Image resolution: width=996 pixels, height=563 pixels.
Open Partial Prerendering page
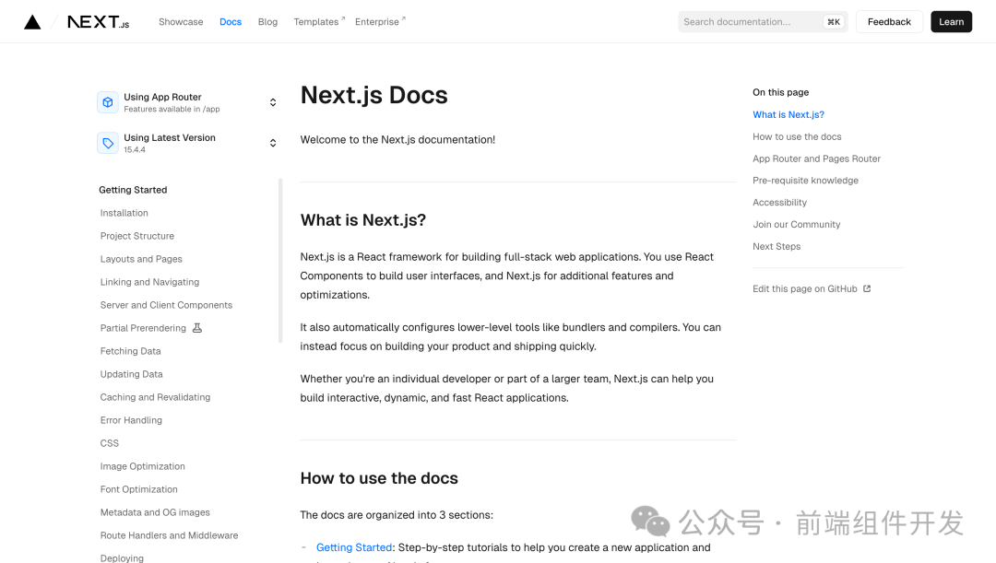click(x=143, y=328)
